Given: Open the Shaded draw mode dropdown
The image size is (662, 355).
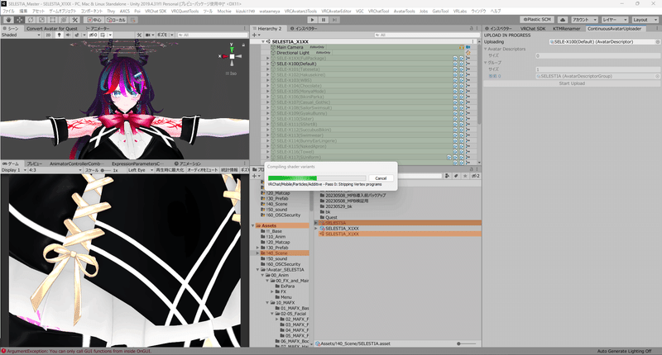Looking at the screenshot, I should click(x=21, y=35).
